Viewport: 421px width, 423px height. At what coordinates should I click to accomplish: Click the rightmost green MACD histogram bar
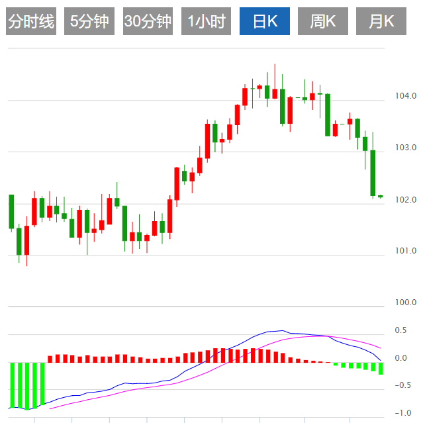(381, 368)
